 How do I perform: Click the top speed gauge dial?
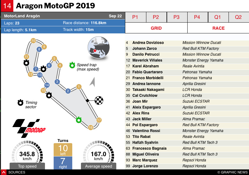(x=27, y=153)
